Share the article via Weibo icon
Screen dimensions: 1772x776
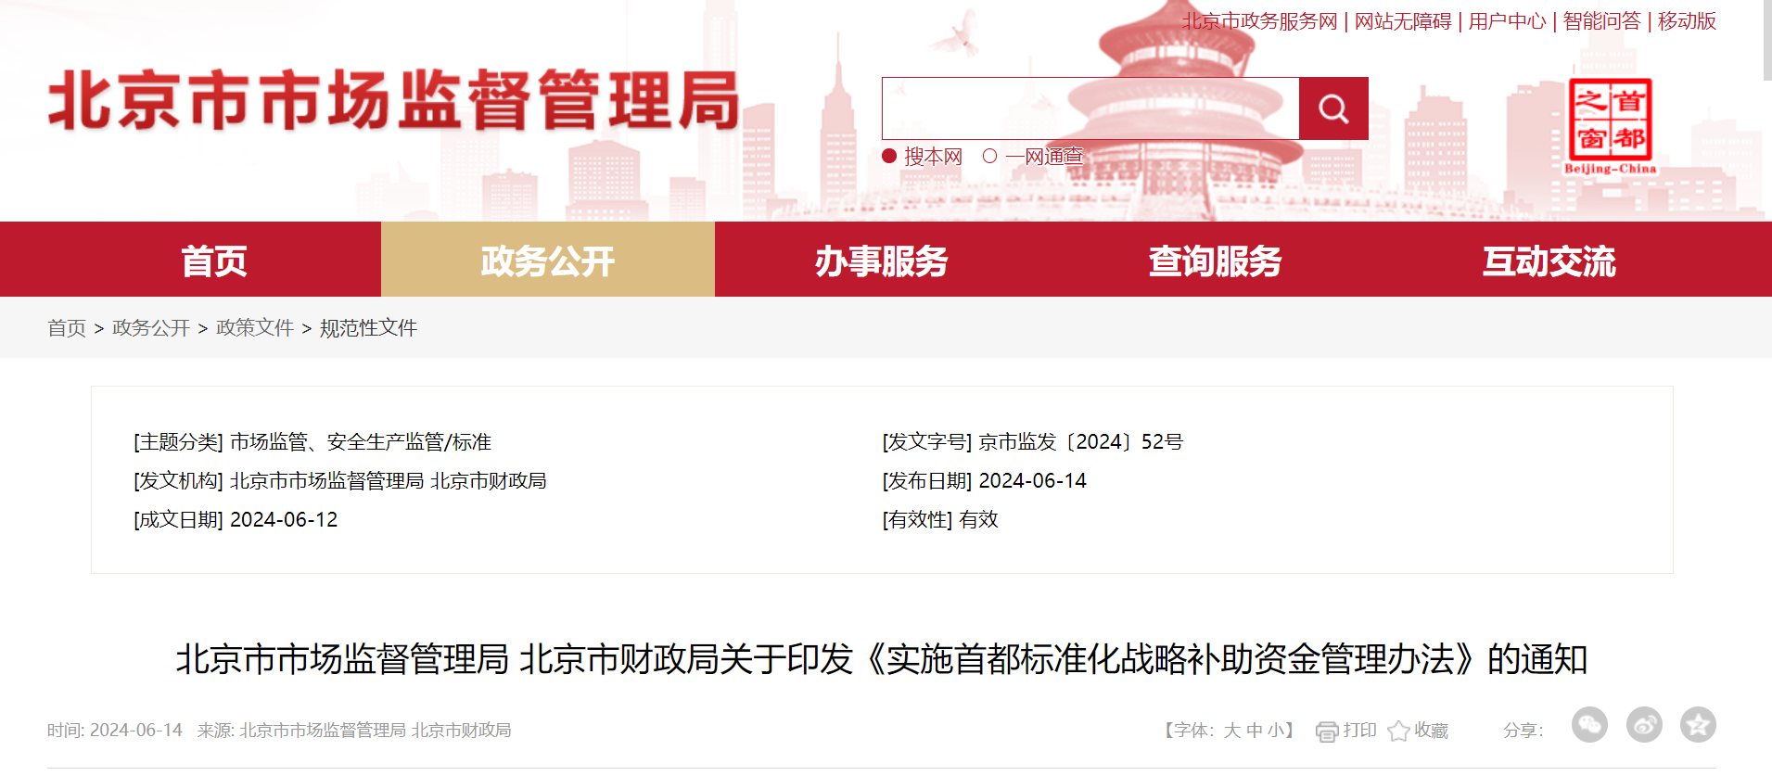pyautogui.click(x=1644, y=725)
